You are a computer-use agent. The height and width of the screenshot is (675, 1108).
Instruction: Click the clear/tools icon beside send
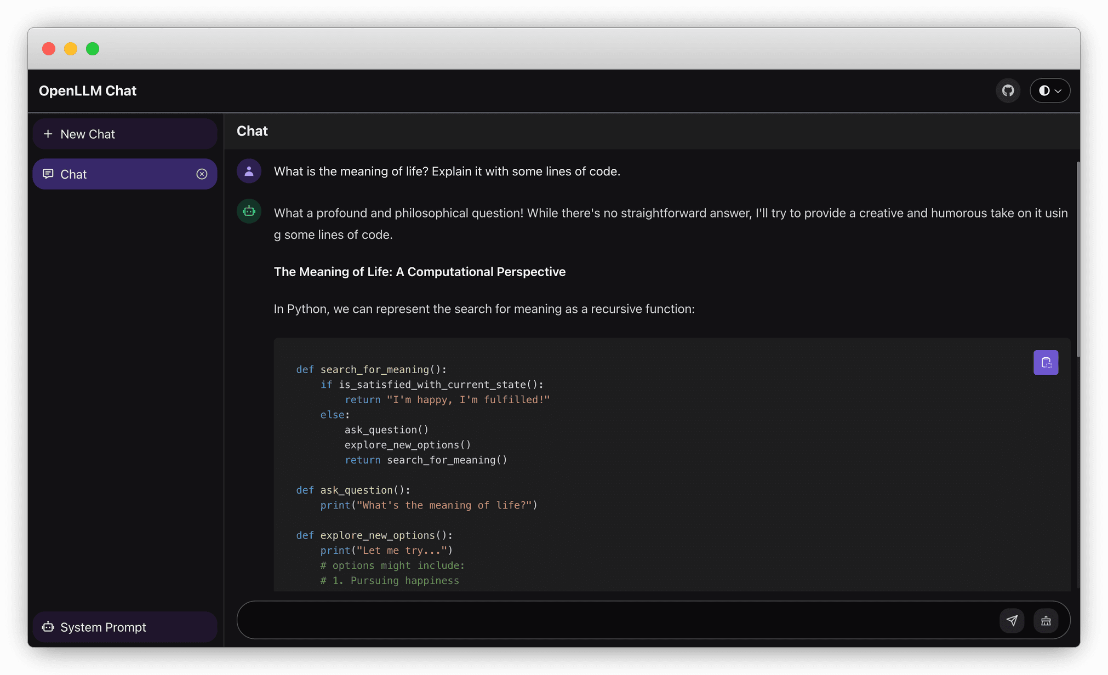[x=1046, y=620]
